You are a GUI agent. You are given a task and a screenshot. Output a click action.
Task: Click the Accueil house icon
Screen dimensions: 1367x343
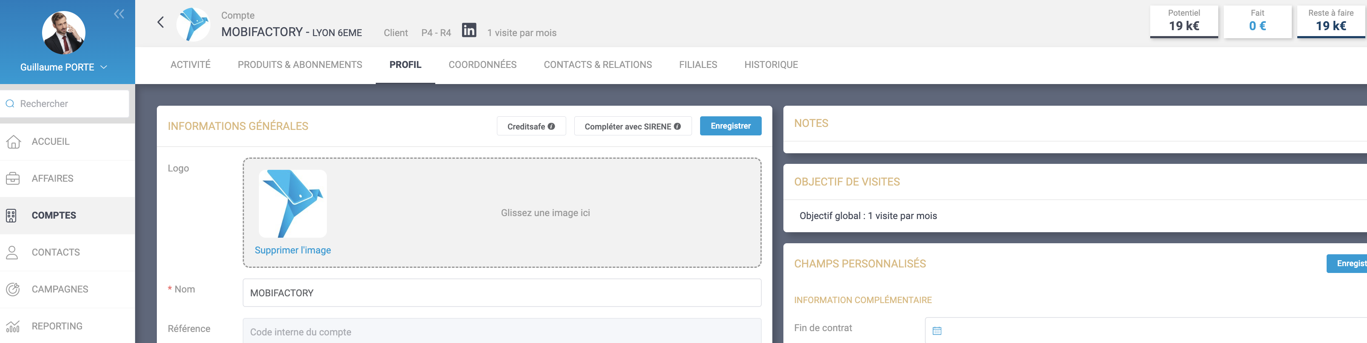pos(13,141)
